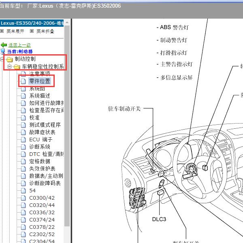The height and width of the screenshot is (243, 243).
Task: Open the DTC 检查/清除 page
Action: tap(47, 154)
